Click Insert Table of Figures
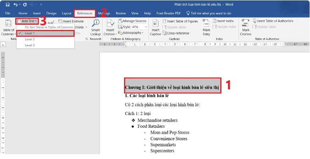The image size is (310, 159). pyautogui.click(x=180, y=21)
